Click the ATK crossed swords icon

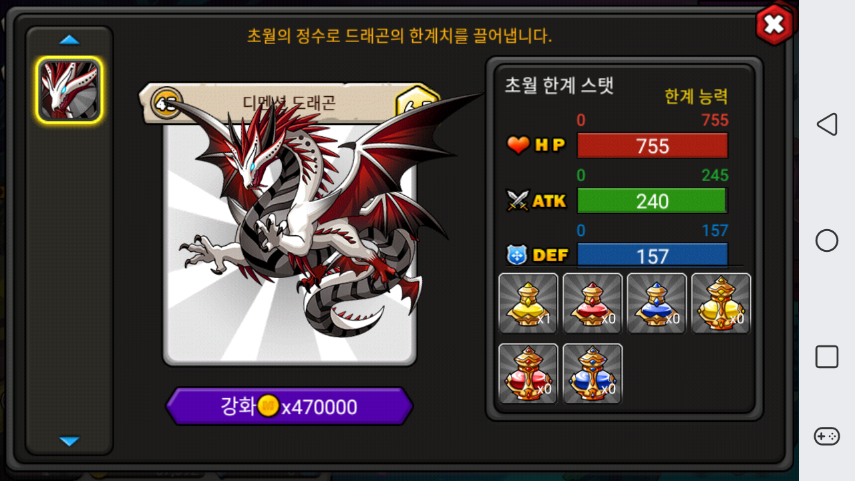coord(518,200)
